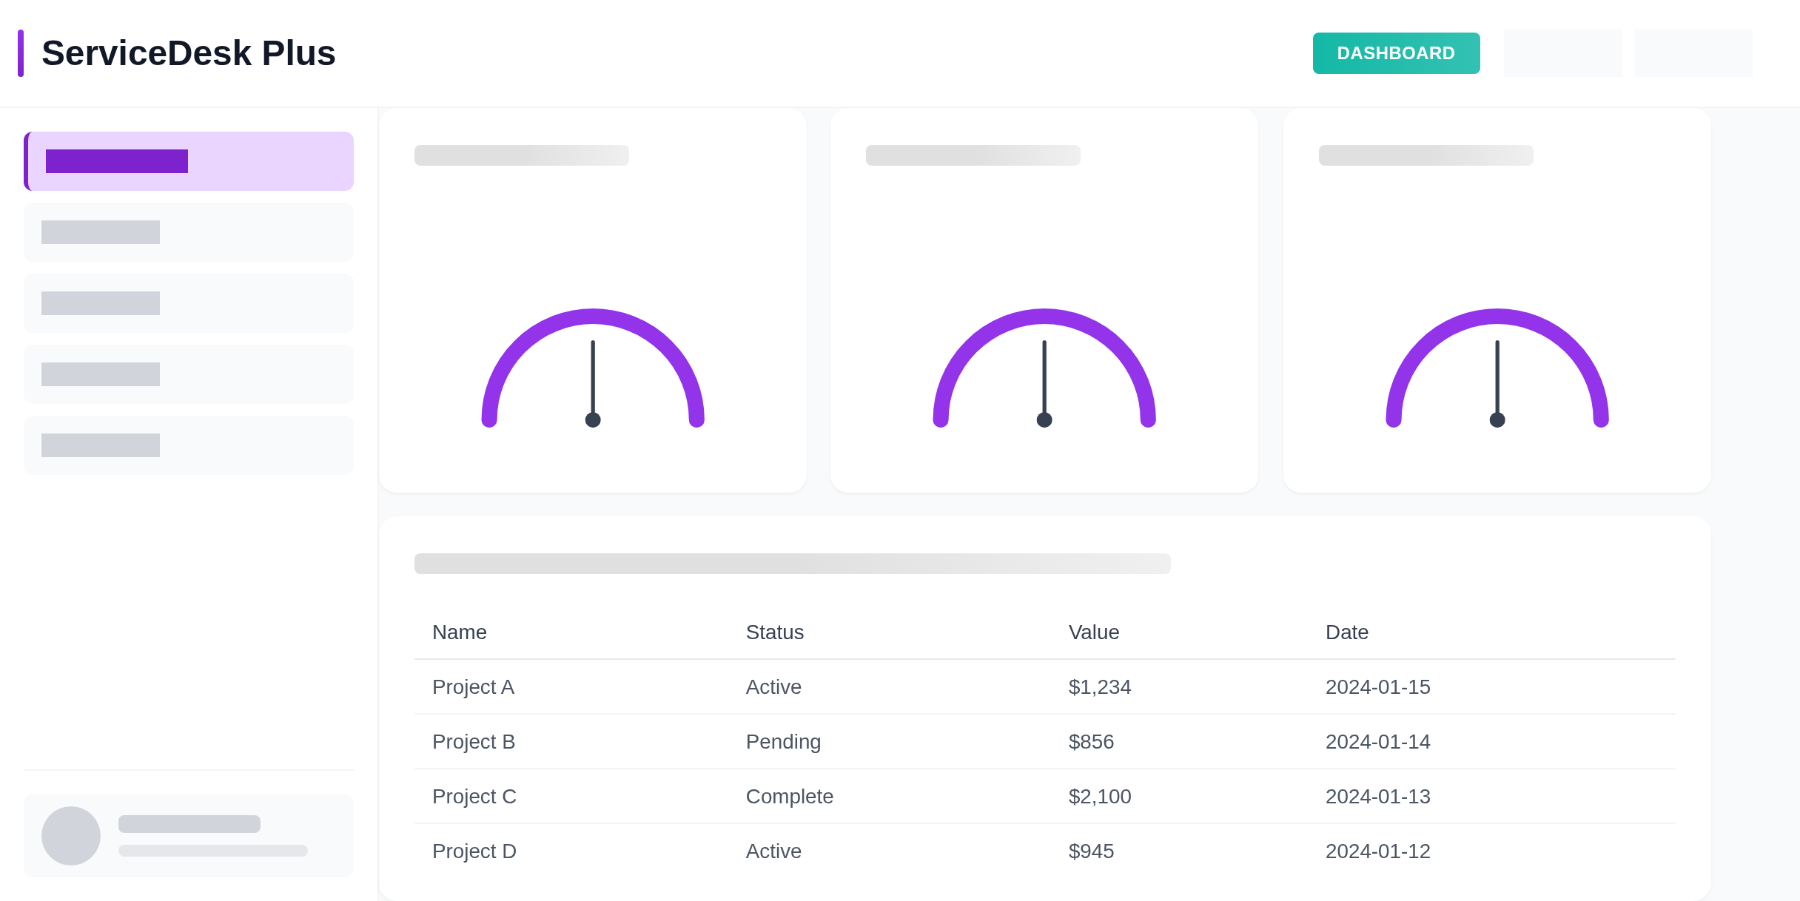This screenshot has width=1800, height=901.
Task: Open the fifth sidebar navigation item
Action: [x=189, y=445]
